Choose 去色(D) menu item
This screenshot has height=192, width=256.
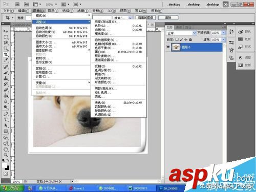(118, 103)
